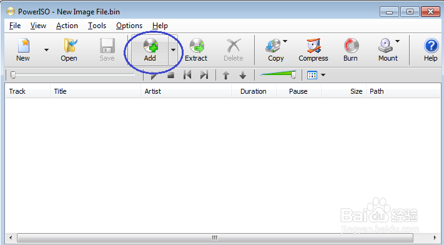Click the Burn disc icon

[351, 46]
